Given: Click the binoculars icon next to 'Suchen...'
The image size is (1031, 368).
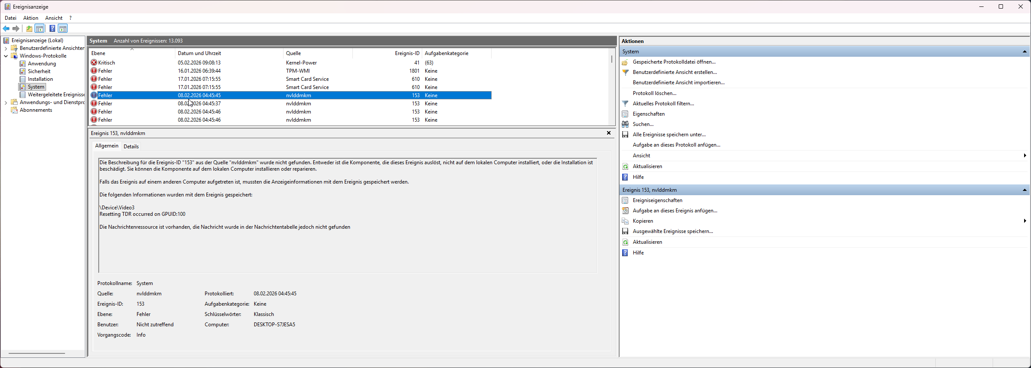Looking at the screenshot, I should pos(625,124).
